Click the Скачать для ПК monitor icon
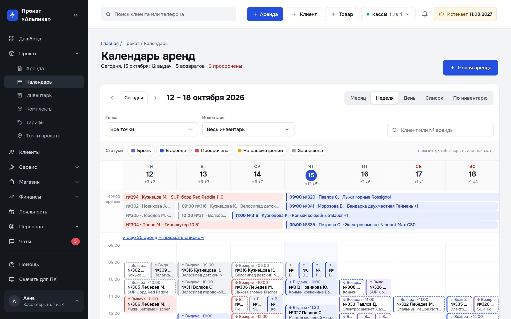Image resolution: width=511 pixels, height=319 pixels. [x=12, y=279]
